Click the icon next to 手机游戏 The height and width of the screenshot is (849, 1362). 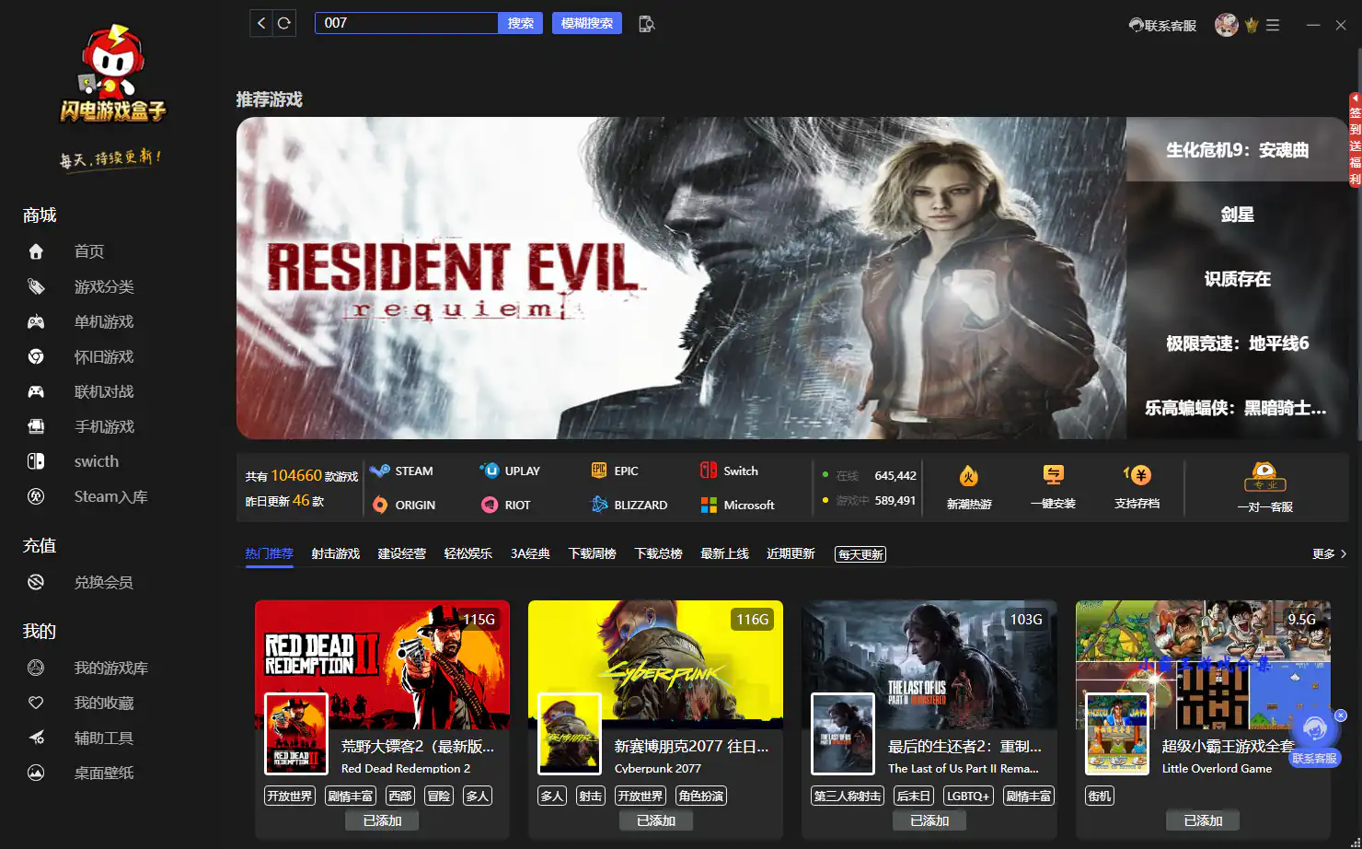pos(36,426)
